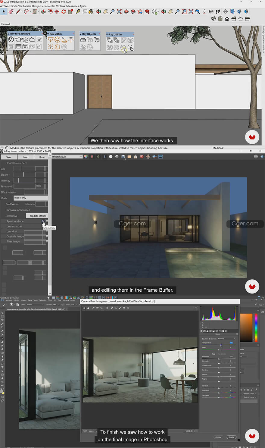Select the Rotate tool in SketchUp toolbar
The height and width of the screenshot is (448, 265).
coord(64,12)
